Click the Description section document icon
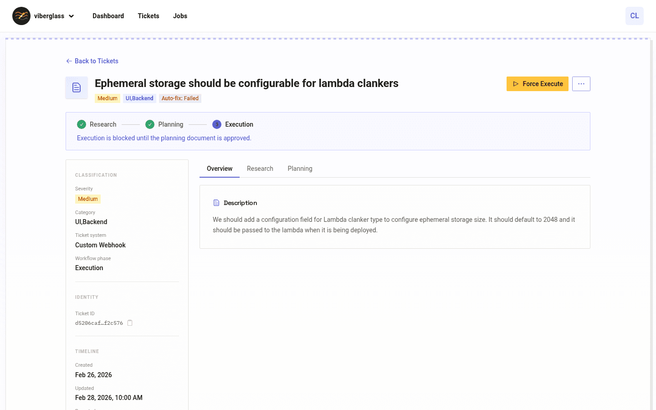This screenshot has width=656, height=410. (216, 203)
